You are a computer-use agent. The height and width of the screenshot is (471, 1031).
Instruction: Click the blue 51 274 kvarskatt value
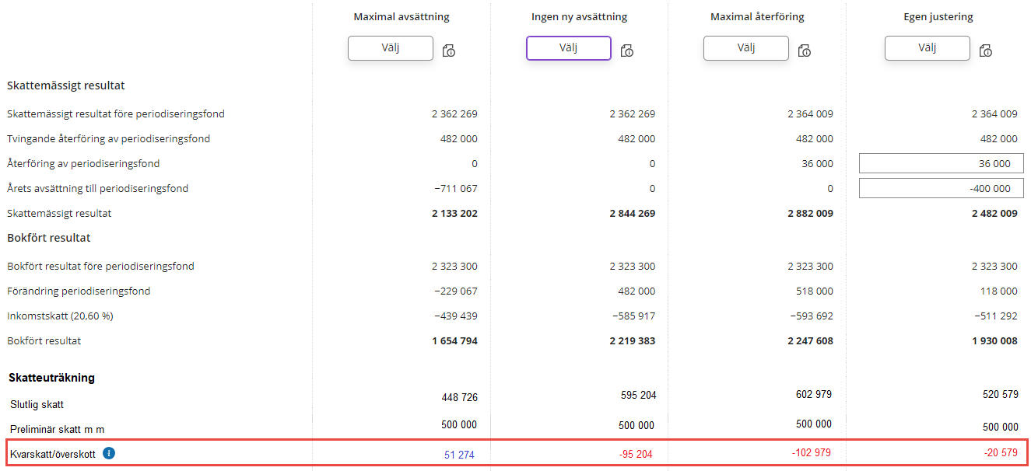pyautogui.click(x=459, y=455)
